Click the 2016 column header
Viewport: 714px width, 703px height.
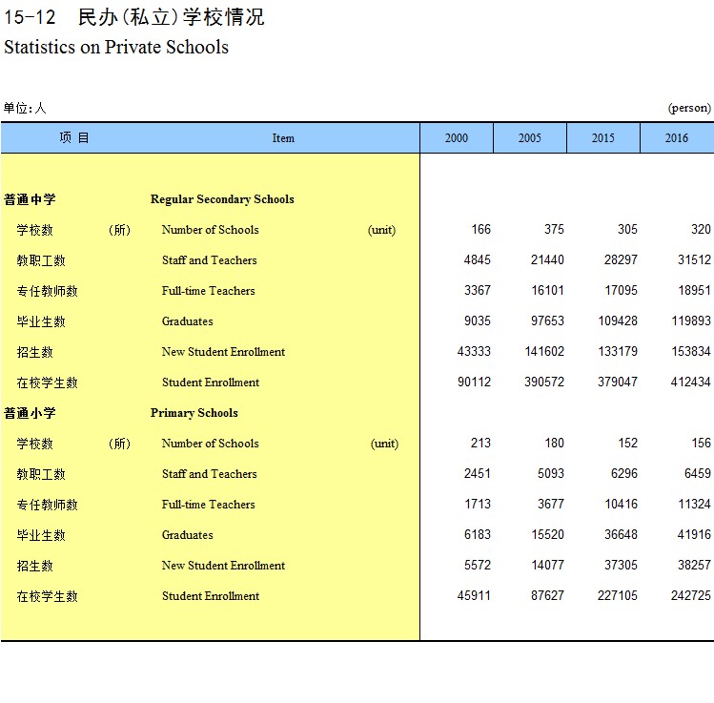pyautogui.click(x=677, y=137)
